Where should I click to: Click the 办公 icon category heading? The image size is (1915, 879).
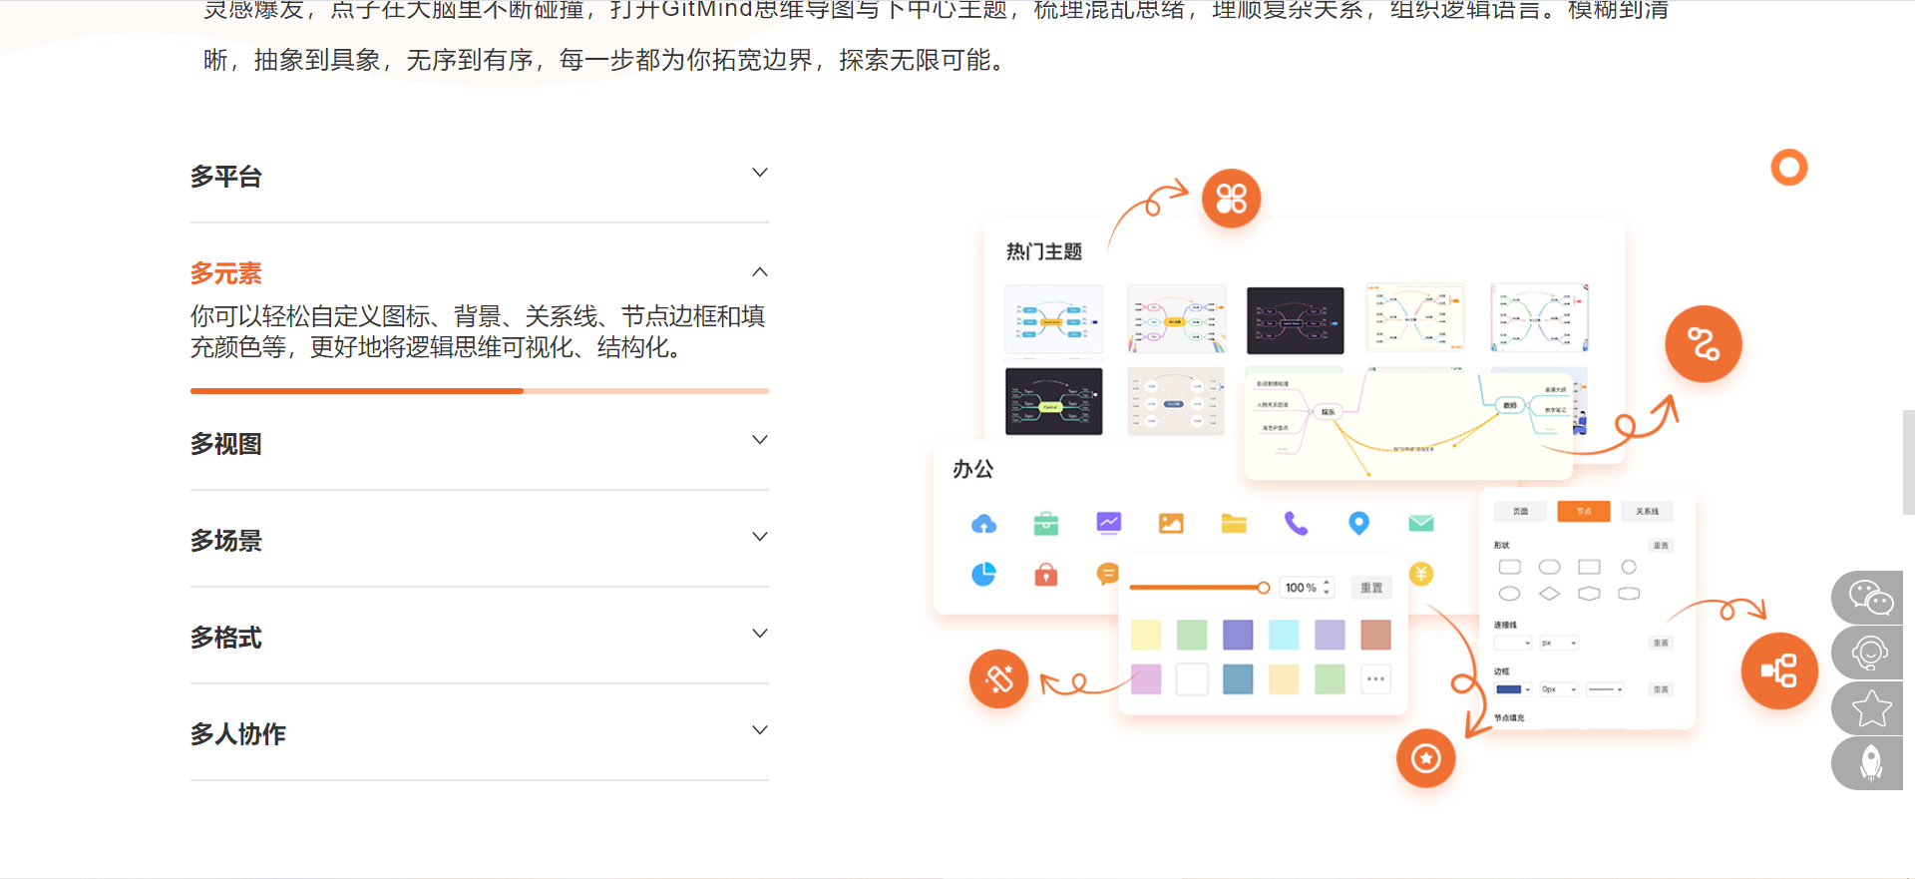coord(973,469)
